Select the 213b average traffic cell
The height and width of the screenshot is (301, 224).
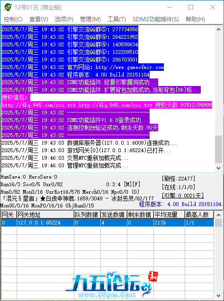click(x=170, y=223)
